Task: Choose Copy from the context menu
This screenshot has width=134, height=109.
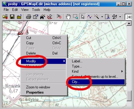Action: 44,43
